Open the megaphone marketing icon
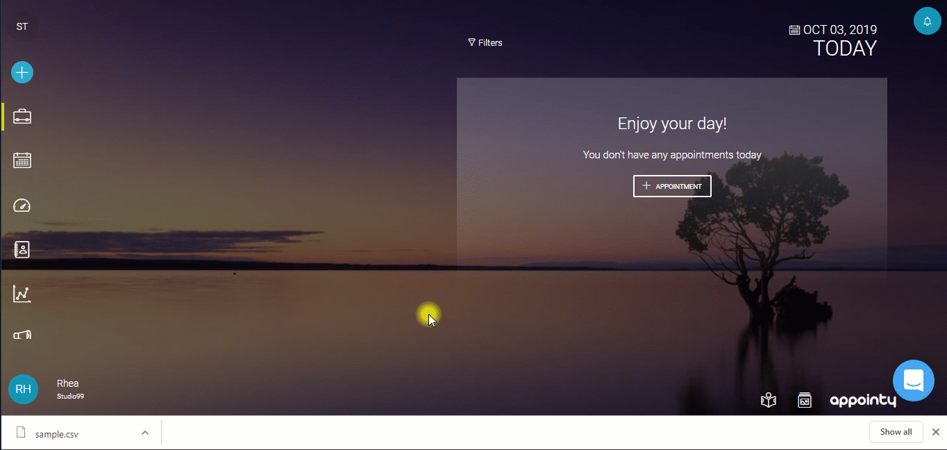Viewport: 947px width, 450px height. [22, 335]
